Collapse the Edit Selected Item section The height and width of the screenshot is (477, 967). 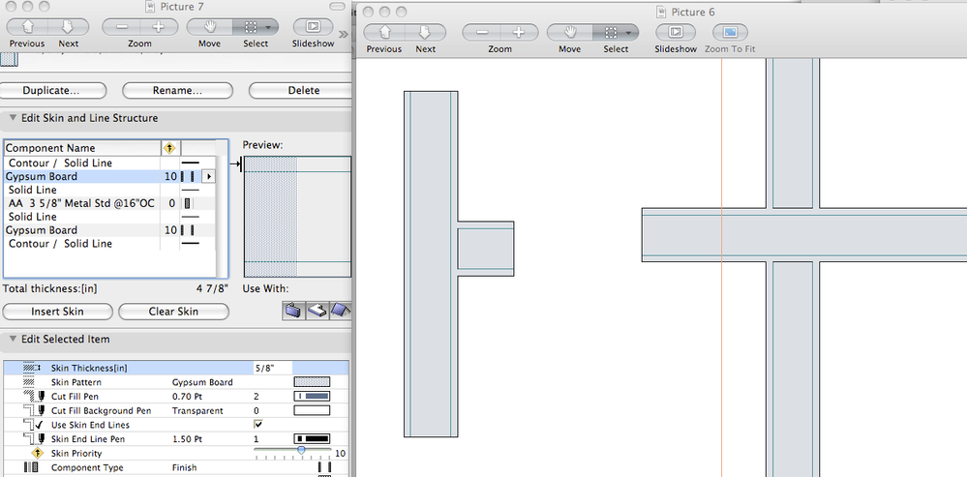click(13, 339)
